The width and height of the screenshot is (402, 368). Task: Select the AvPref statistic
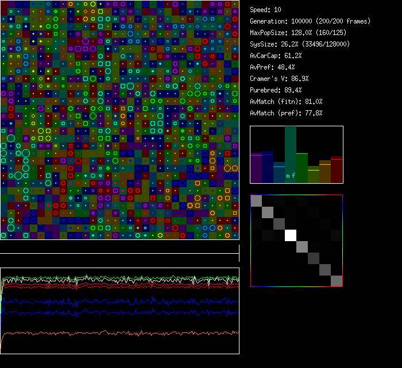tap(272, 67)
